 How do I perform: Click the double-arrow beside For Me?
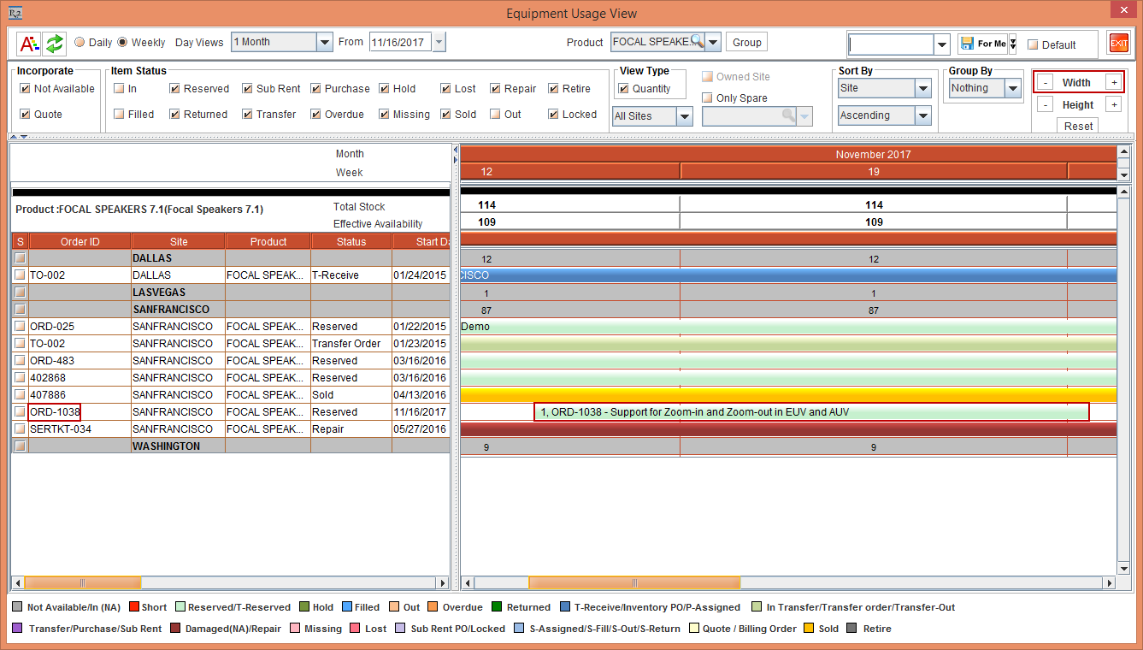point(1013,44)
